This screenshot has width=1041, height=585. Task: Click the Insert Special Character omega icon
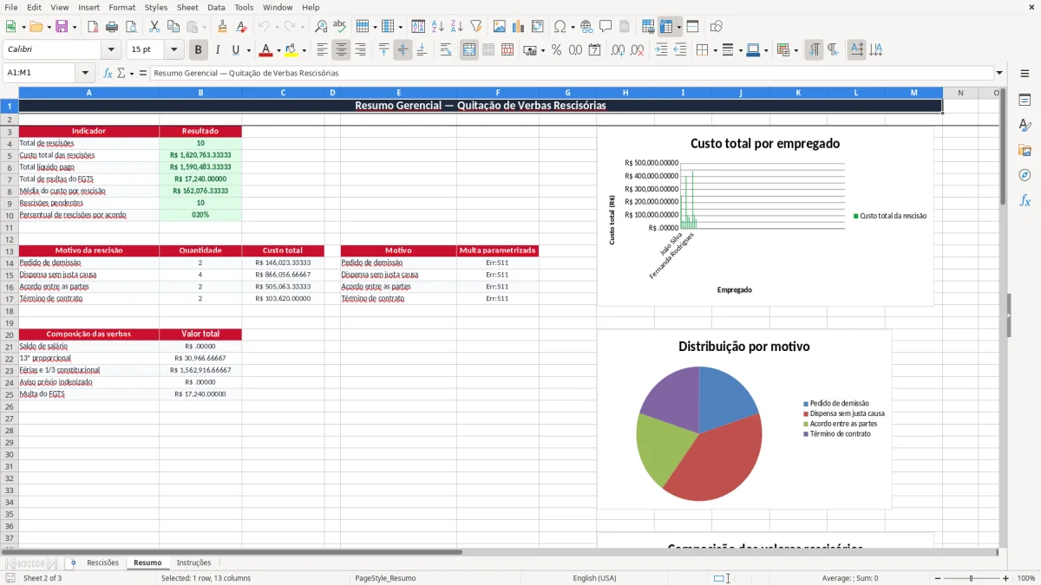[560, 27]
